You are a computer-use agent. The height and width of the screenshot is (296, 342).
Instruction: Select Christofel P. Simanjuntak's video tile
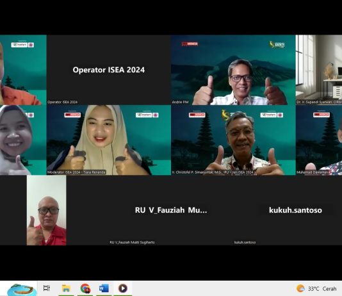[x=233, y=140]
